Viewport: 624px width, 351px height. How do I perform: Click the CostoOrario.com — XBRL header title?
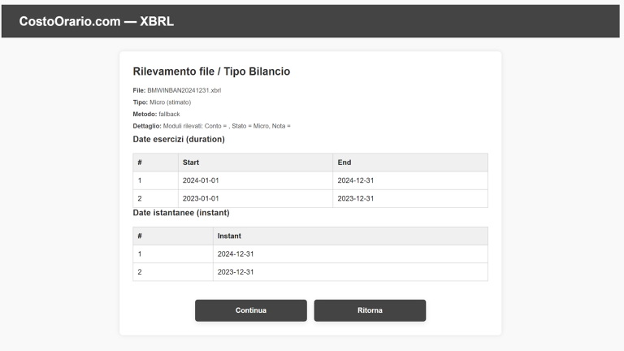(96, 21)
